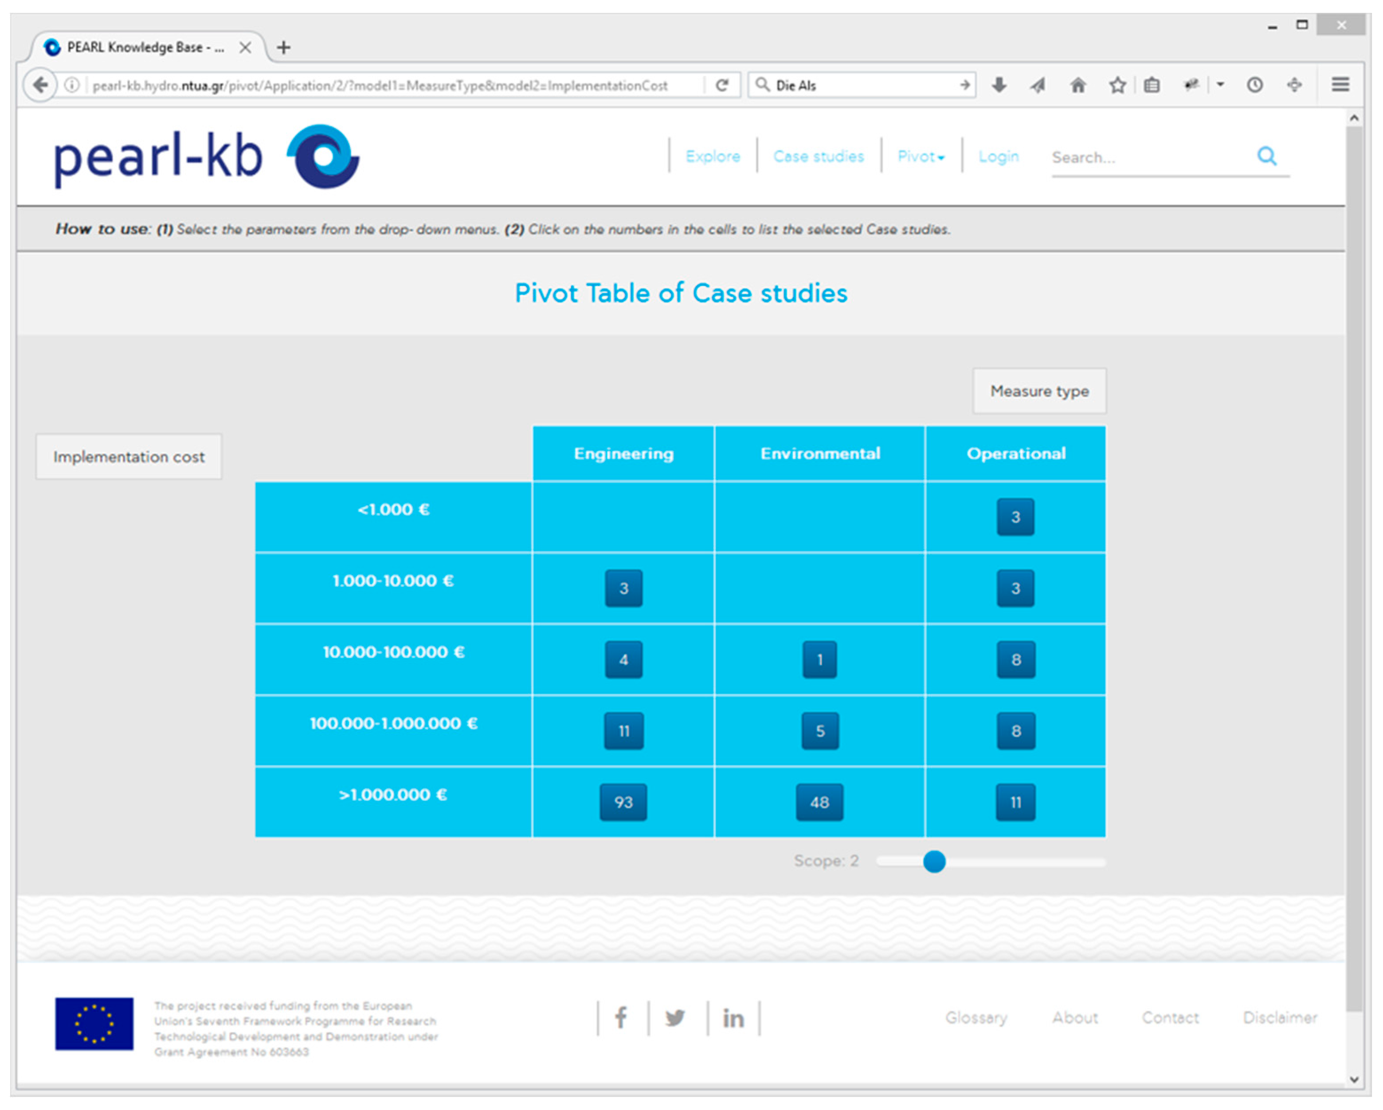The image size is (1383, 1110).
Task: Open the Twitter bird icon
Action: point(675,1018)
